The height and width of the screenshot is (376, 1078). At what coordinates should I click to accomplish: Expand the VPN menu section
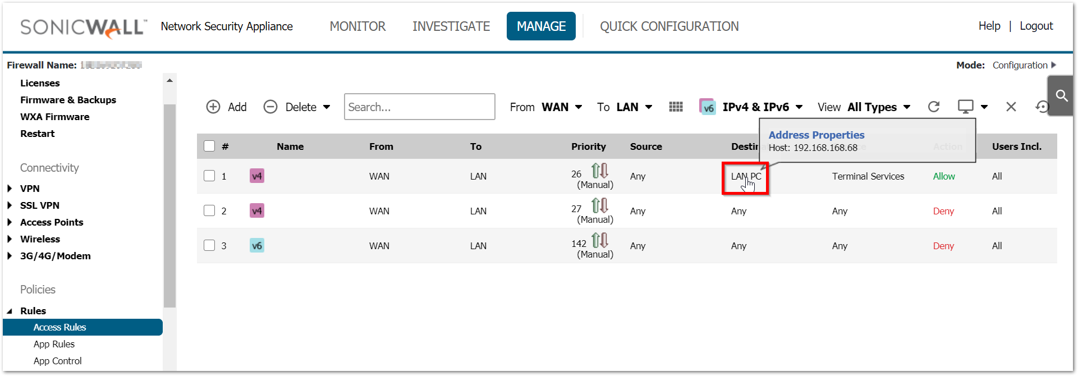coord(10,189)
